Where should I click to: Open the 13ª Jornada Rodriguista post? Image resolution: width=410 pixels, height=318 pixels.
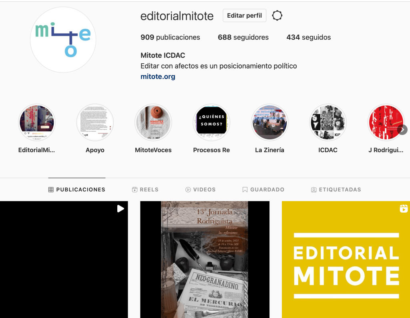tap(205, 259)
